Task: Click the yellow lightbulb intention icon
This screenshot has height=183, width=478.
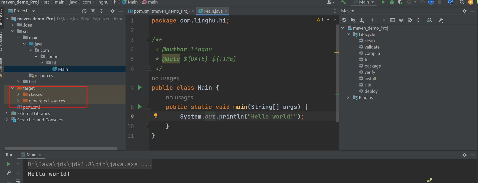Action: [156, 116]
